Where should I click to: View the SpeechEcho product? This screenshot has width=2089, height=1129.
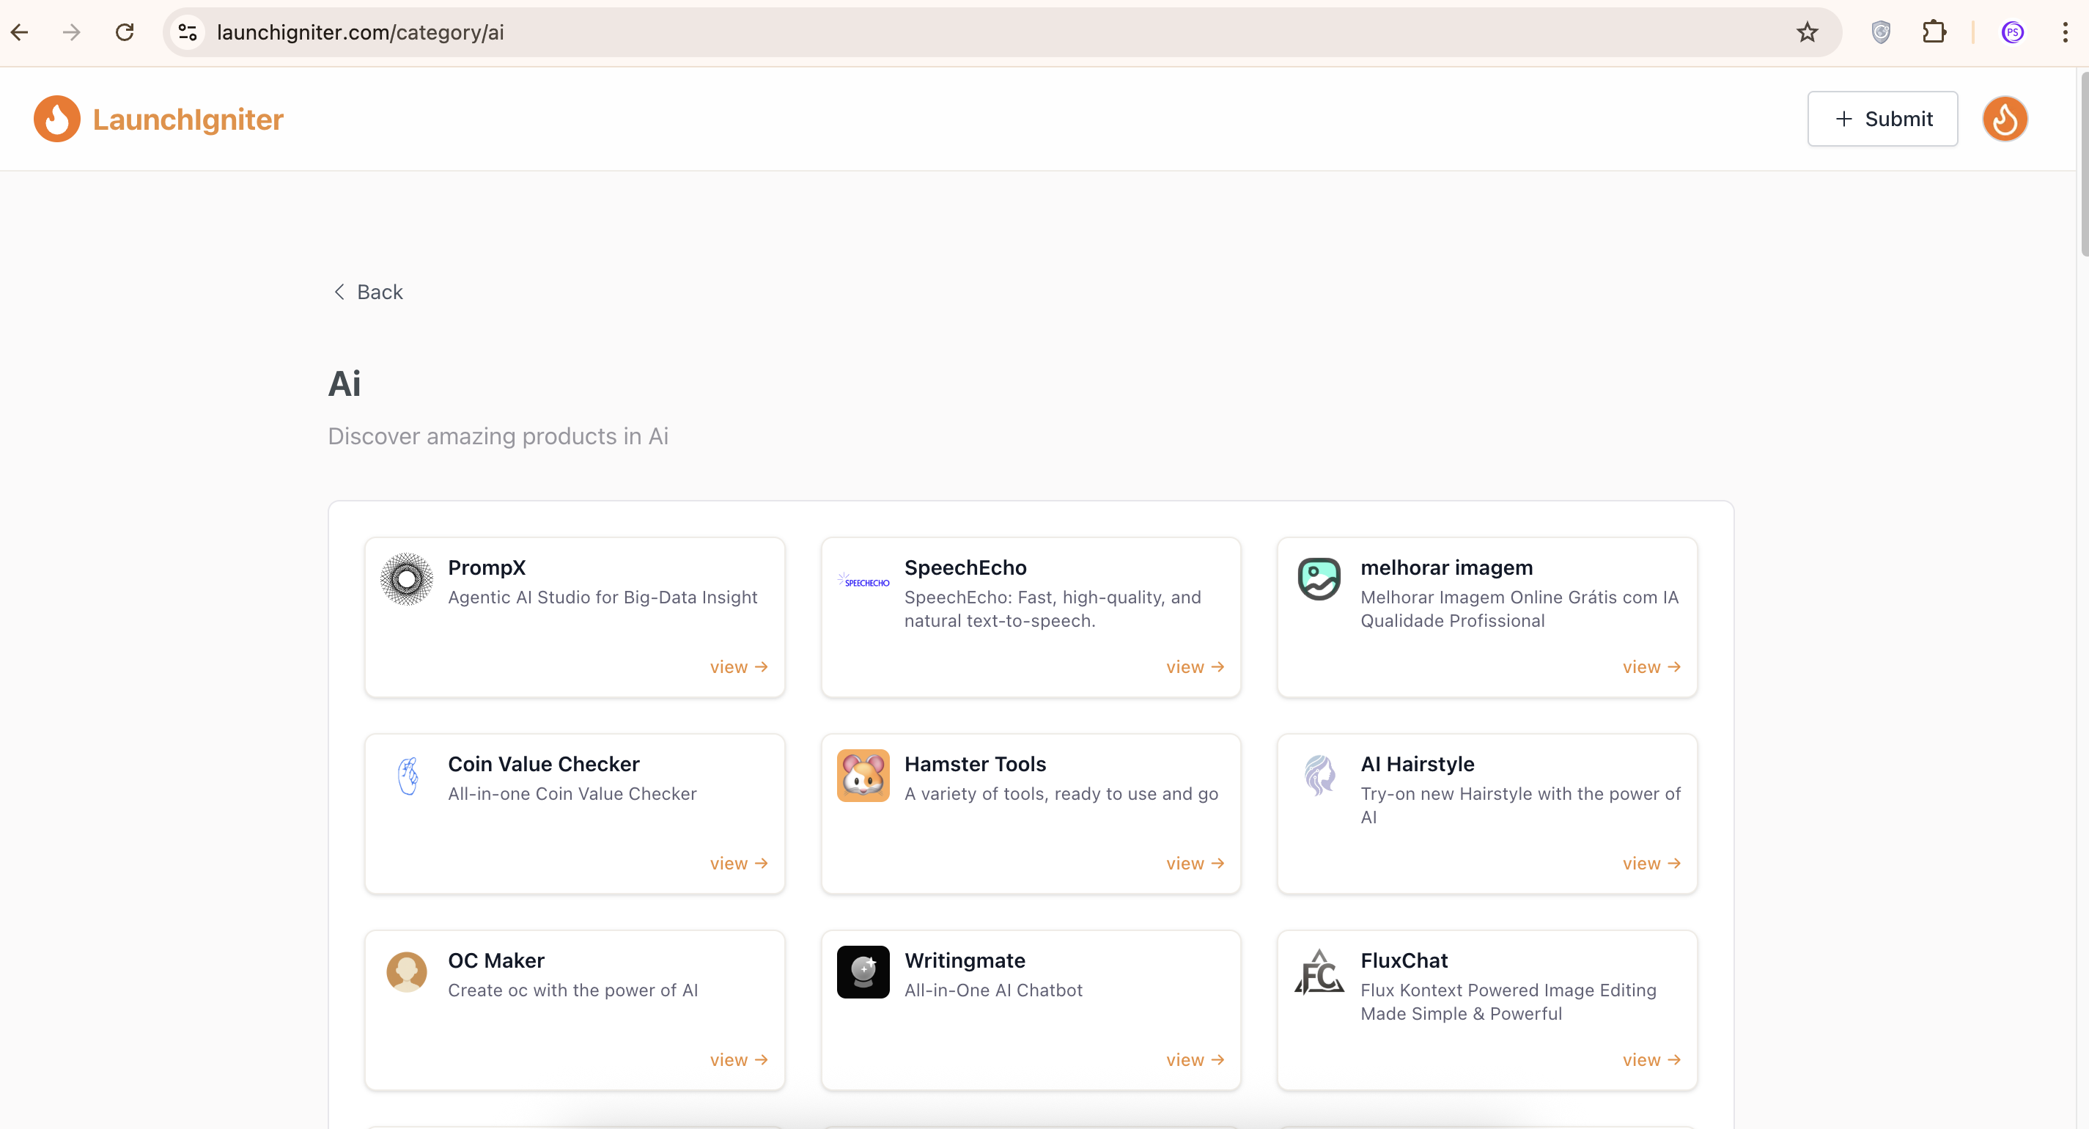click(x=1195, y=666)
